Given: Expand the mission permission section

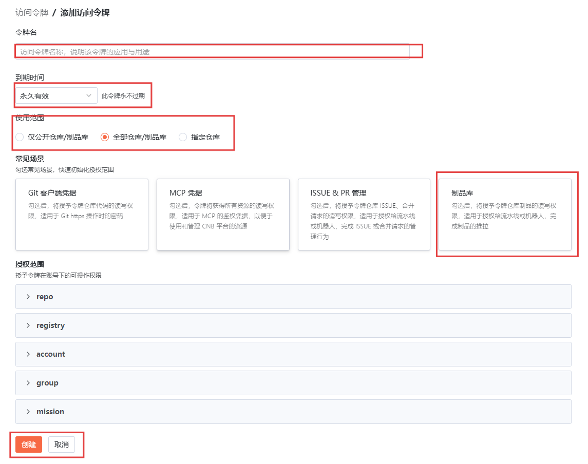Looking at the screenshot, I should click(293, 412).
